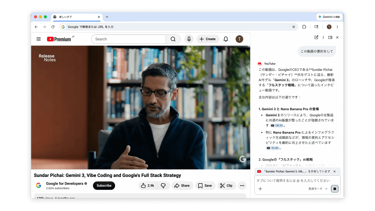Open more actions ellipsis under video
This screenshot has width=375, height=211.
[242, 186]
